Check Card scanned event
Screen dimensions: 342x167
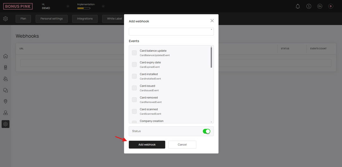tap(134, 112)
